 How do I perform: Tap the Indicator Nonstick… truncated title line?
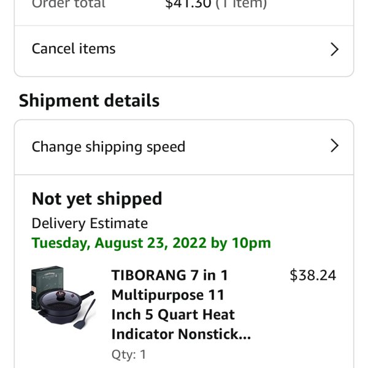click(181, 334)
